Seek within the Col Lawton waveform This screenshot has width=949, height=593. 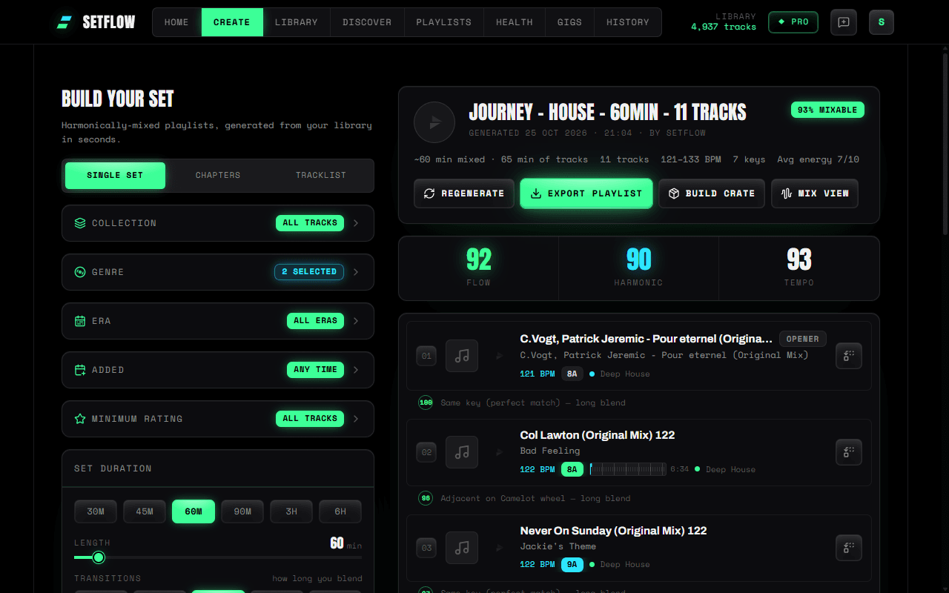point(628,469)
